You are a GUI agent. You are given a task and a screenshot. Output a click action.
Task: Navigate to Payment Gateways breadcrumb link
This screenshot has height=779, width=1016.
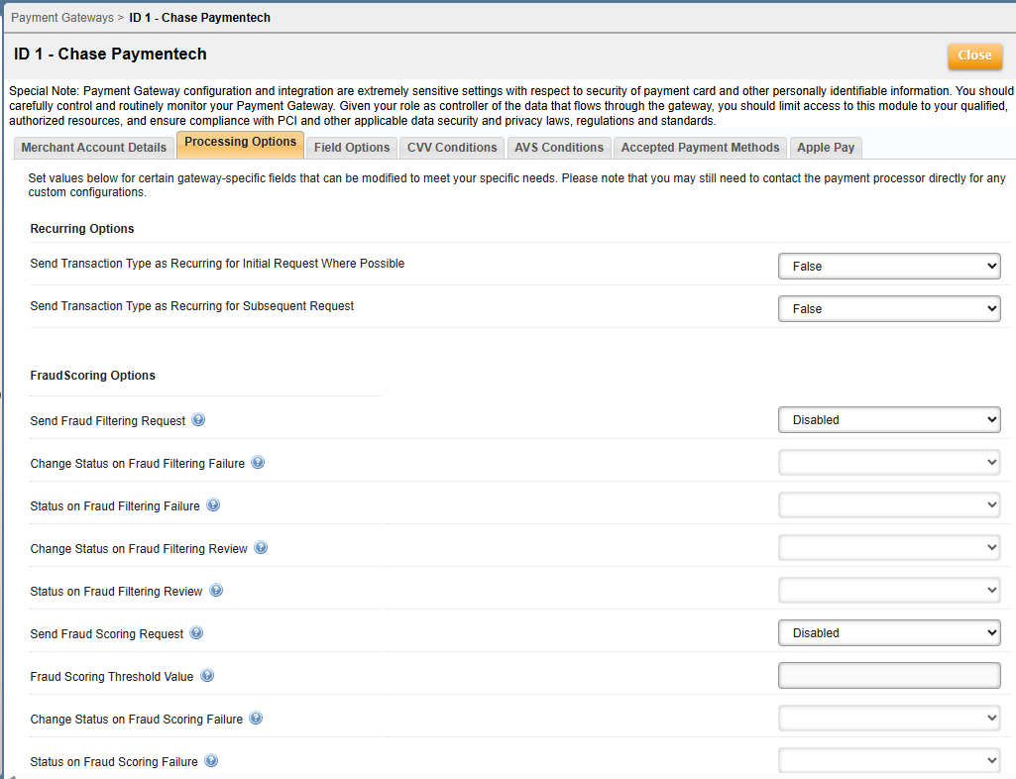tap(61, 18)
